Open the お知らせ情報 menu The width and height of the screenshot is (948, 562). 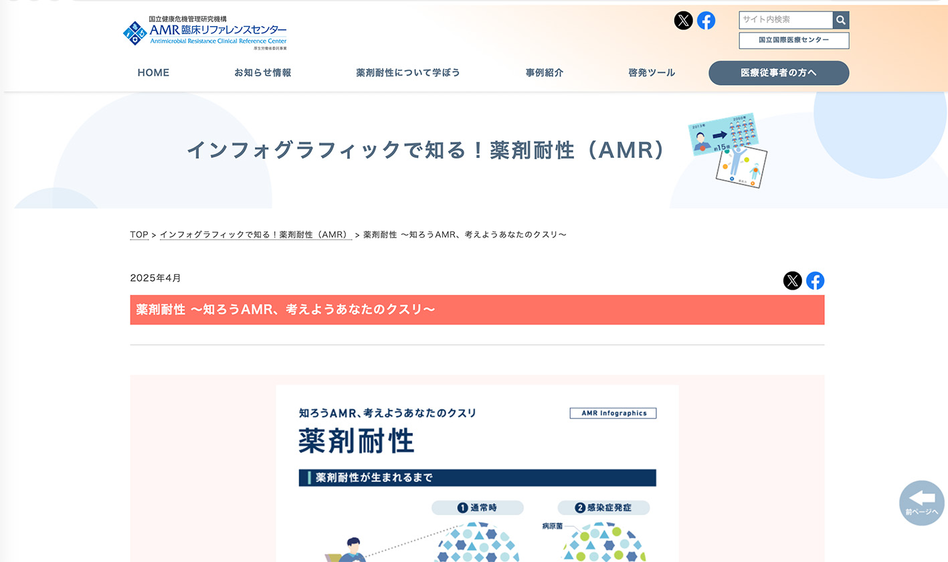click(262, 73)
